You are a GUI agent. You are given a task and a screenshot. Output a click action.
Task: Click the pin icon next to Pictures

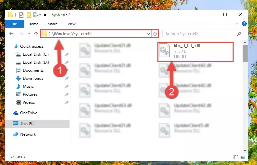click(67, 95)
